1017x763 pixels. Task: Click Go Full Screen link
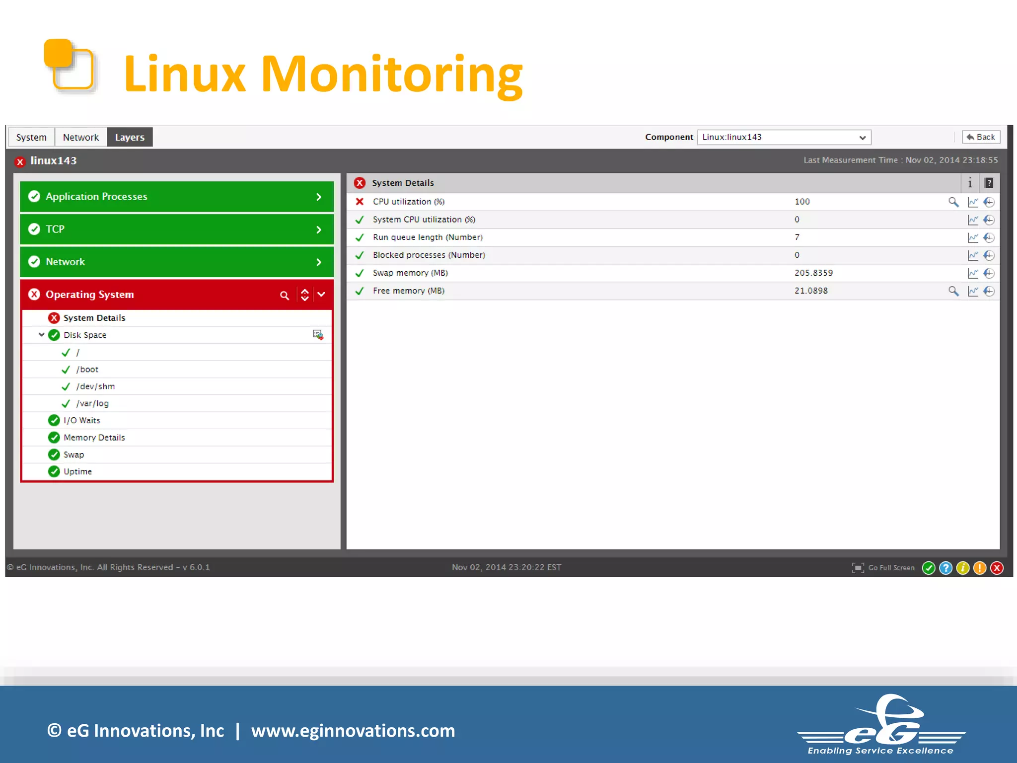tap(891, 568)
